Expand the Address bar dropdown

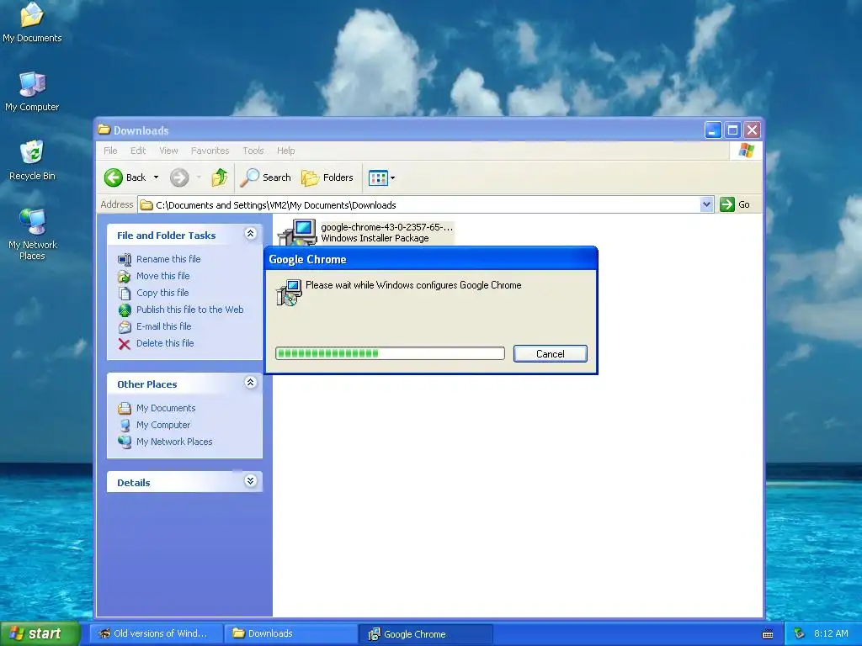706,204
